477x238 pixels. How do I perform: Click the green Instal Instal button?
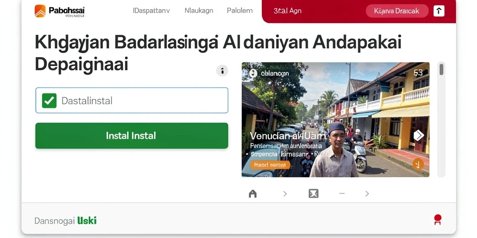click(132, 136)
